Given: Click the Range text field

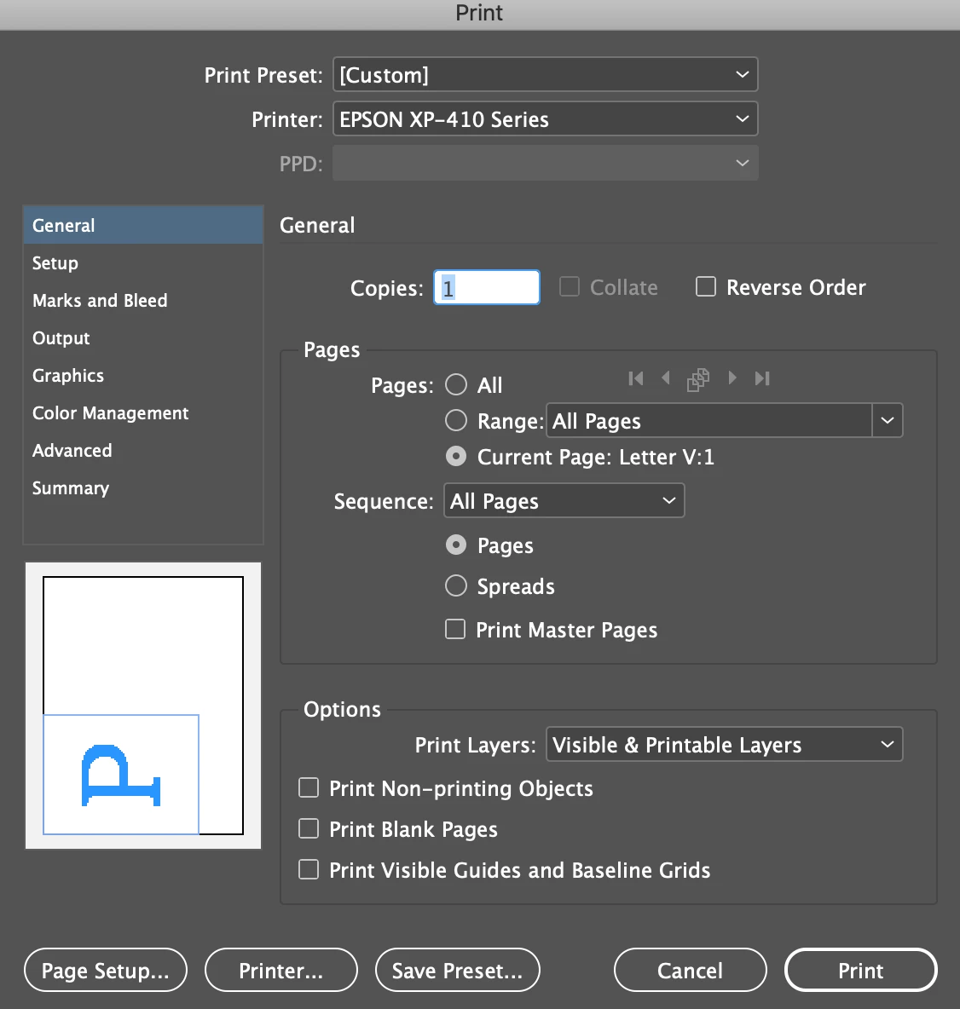Looking at the screenshot, I should click(708, 420).
